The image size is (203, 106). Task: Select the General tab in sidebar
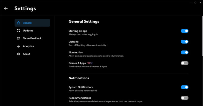click(x=32, y=23)
